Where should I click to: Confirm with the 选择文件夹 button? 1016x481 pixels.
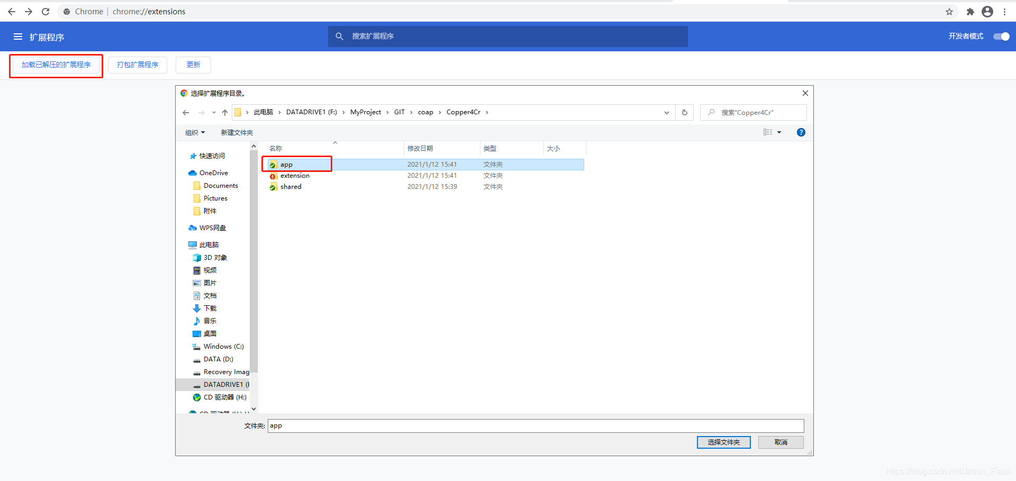point(724,442)
